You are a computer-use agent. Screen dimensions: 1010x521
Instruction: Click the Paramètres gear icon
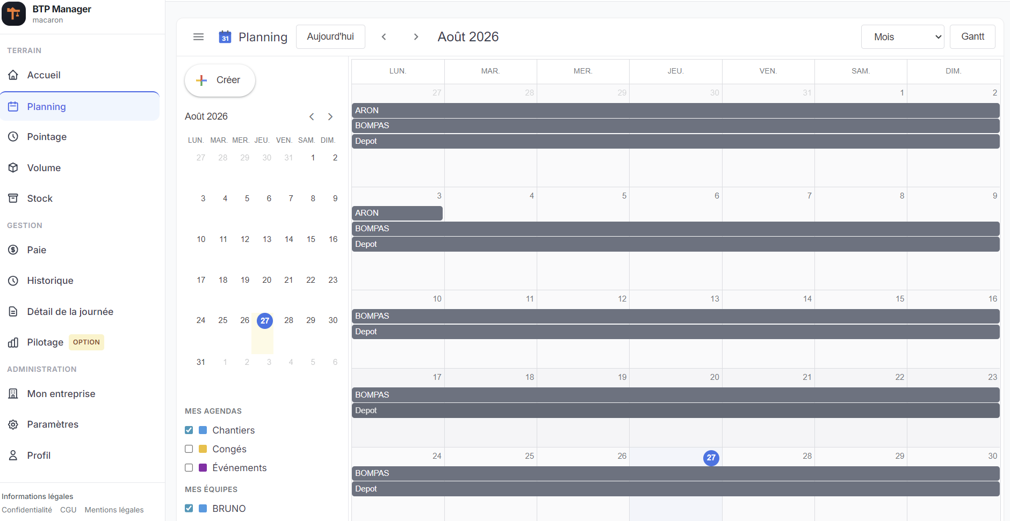coord(13,424)
